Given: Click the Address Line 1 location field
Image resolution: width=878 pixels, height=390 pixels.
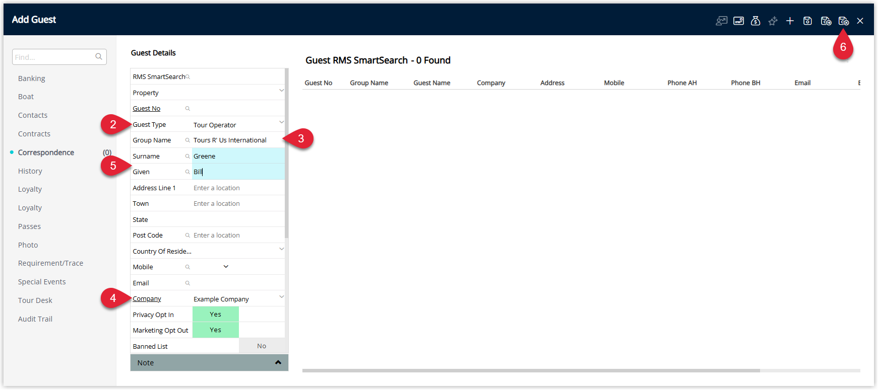Looking at the screenshot, I should click(x=238, y=188).
